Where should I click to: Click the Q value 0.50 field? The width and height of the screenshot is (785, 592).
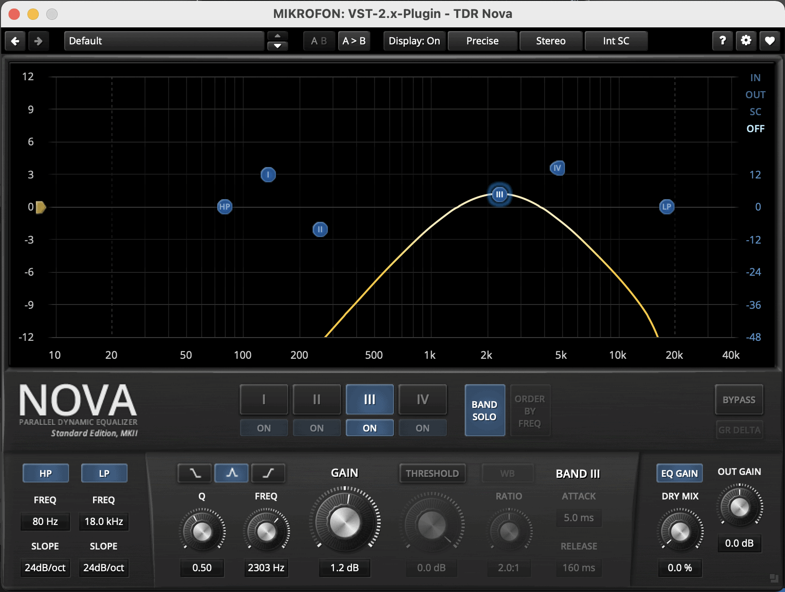[x=202, y=568]
